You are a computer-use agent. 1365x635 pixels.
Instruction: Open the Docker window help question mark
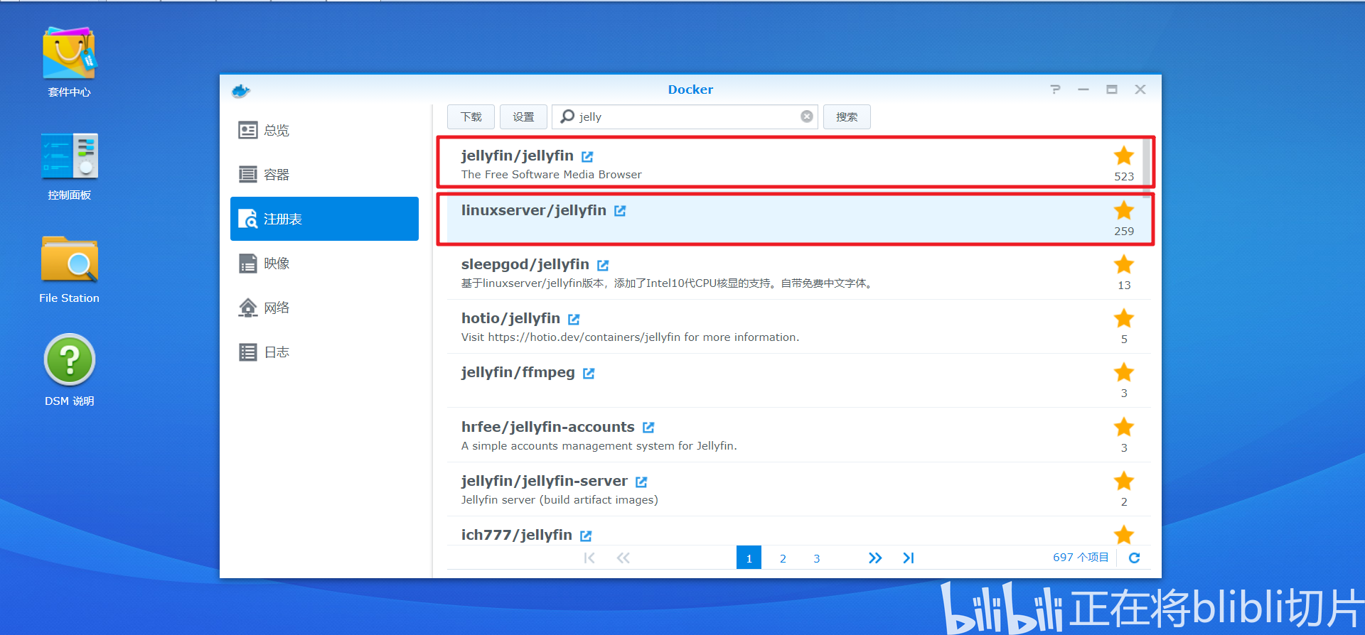(x=1055, y=89)
